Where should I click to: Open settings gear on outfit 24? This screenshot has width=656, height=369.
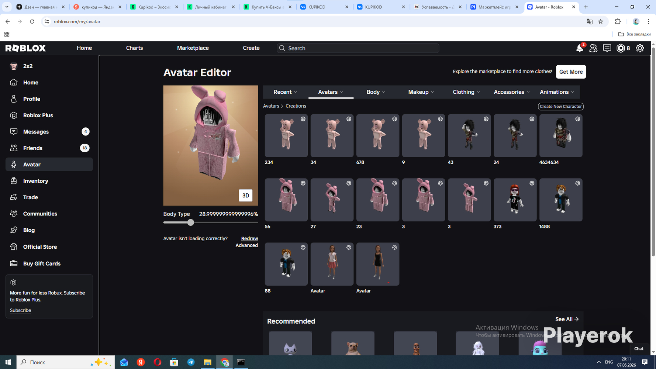click(532, 119)
